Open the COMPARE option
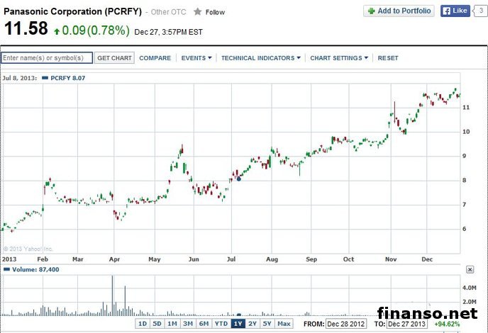Viewport: 488px width, 333px height. click(x=155, y=58)
